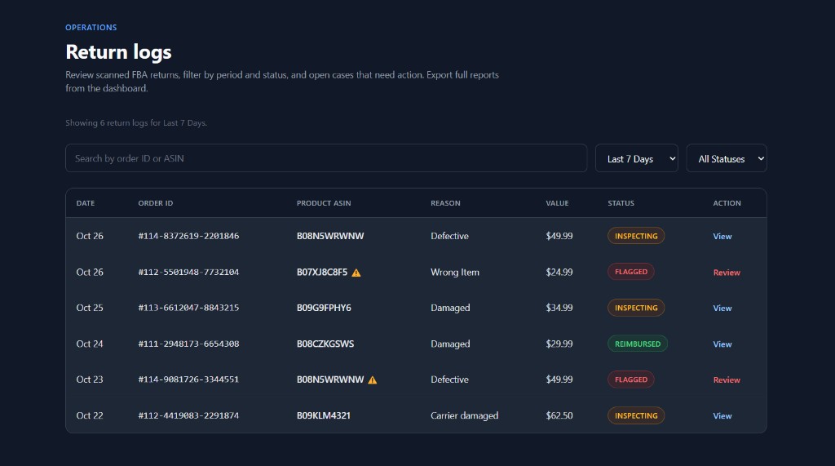Click the Wrong Item reason cell

click(x=455, y=272)
